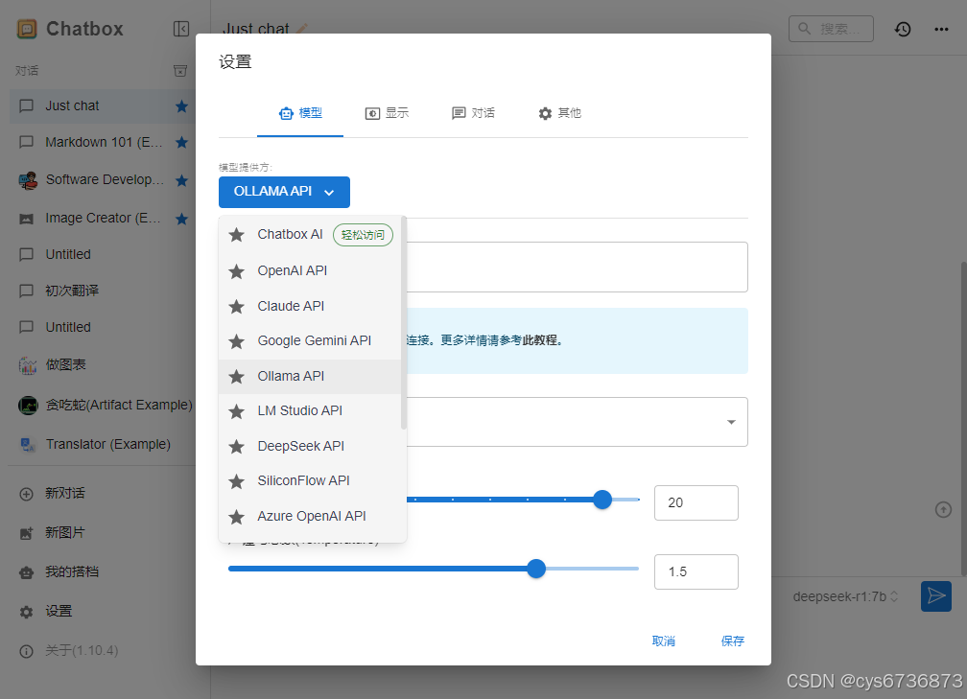
Task: Open the Just chat conversation
Action: (x=102, y=106)
